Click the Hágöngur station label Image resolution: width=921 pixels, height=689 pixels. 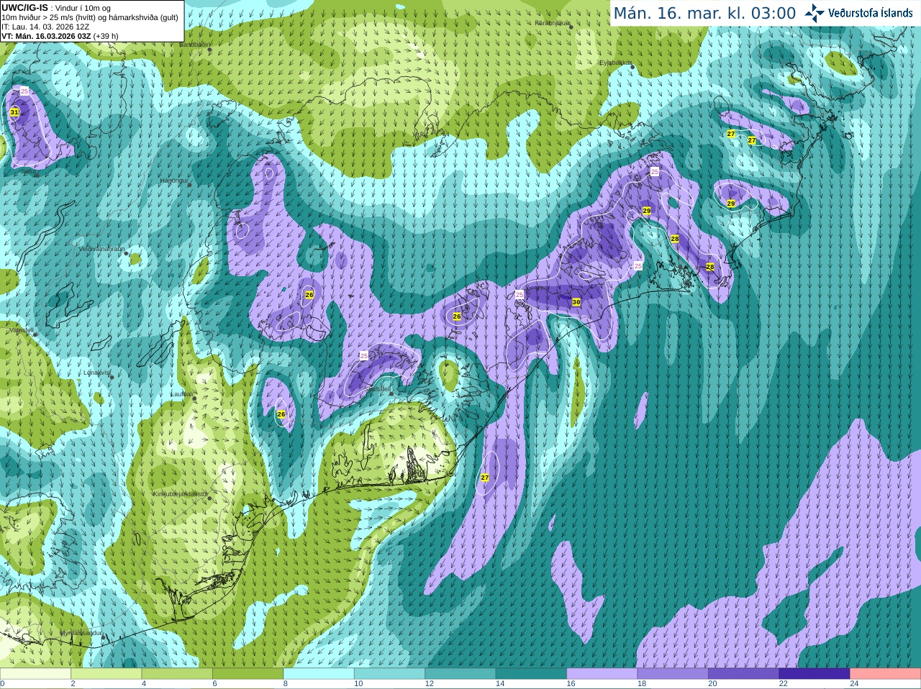click(x=173, y=181)
